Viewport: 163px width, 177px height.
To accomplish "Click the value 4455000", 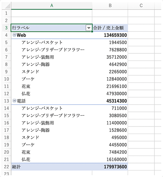I will coord(118,145).
